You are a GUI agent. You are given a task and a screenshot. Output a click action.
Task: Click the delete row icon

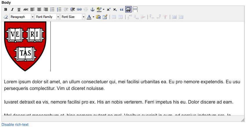[x=143, y=17]
